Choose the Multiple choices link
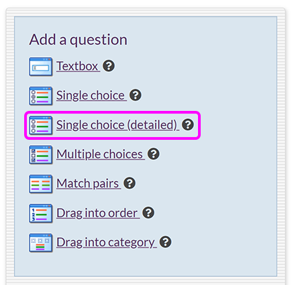The image size is (294, 285). click(101, 155)
